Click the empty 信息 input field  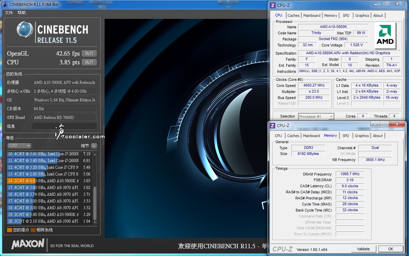click(x=64, y=126)
